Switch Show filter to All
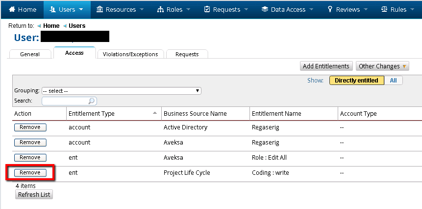The width and height of the screenshot is (422, 209). coord(394,81)
